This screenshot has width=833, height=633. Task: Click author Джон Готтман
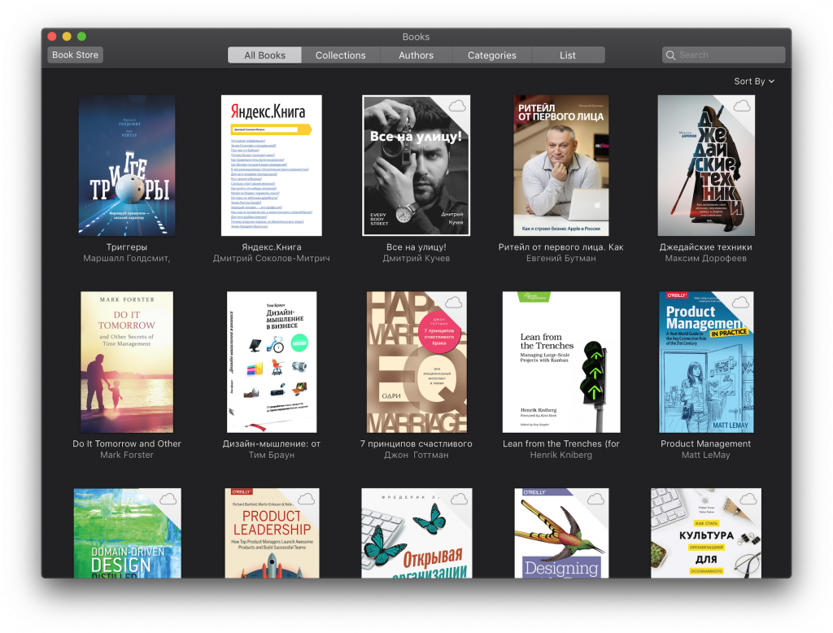point(416,455)
